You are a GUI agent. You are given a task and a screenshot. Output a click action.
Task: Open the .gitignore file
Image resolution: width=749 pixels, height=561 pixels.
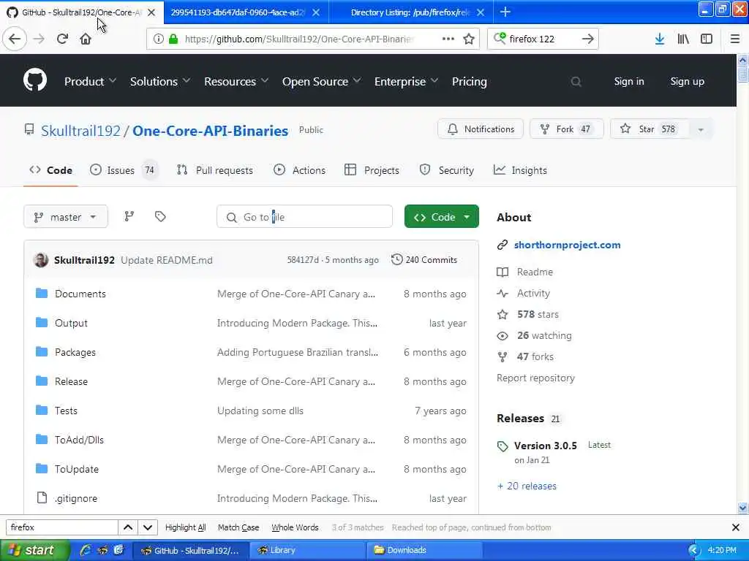click(76, 498)
